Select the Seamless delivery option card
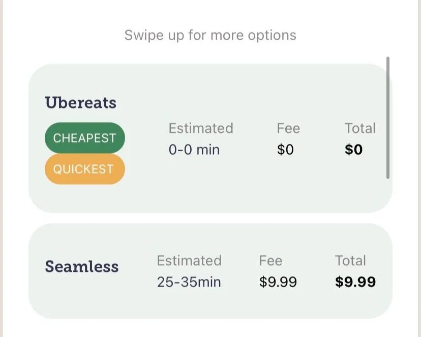 pyautogui.click(x=210, y=271)
